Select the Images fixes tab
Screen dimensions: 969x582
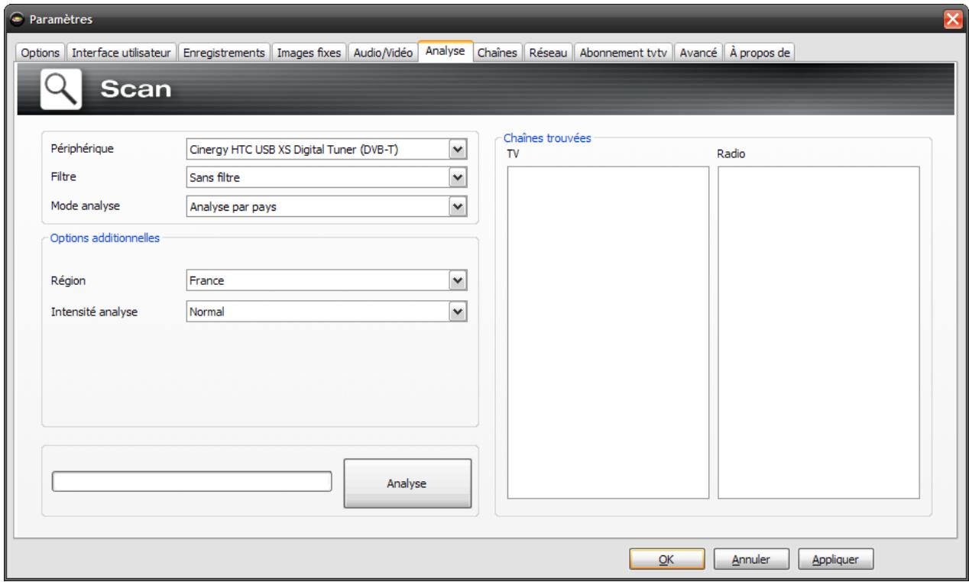[x=310, y=53]
